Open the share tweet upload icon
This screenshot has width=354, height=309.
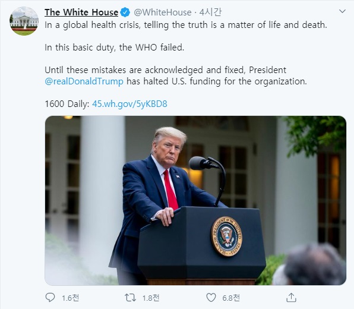tap(291, 298)
